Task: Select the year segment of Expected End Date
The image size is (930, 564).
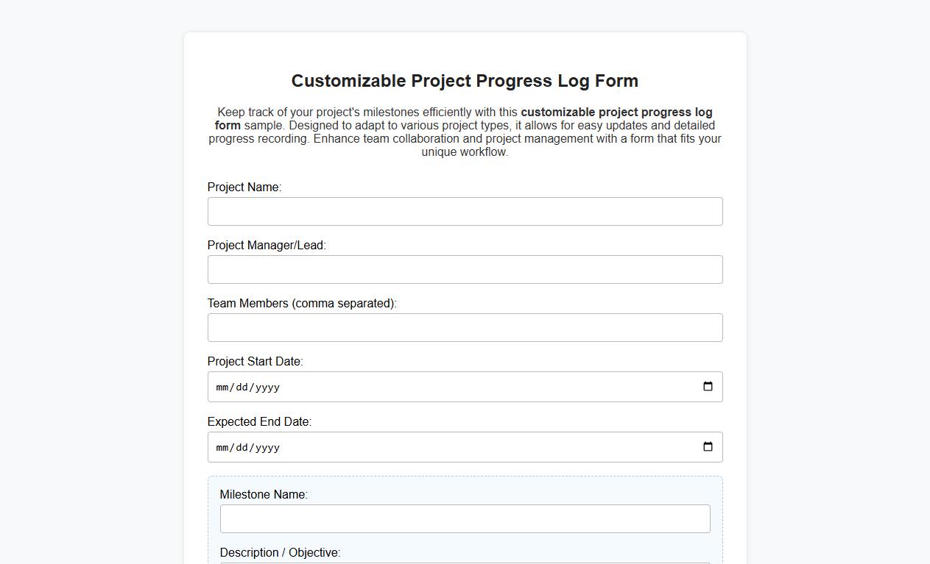Action: pyautogui.click(x=268, y=446)
